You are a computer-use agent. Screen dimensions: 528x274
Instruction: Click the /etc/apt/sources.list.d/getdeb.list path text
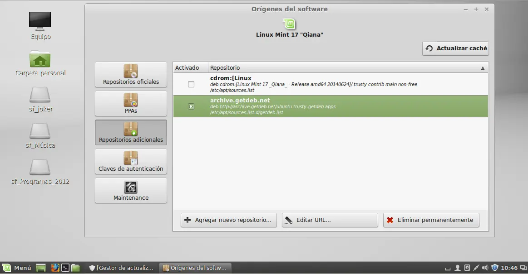[247, 112]
